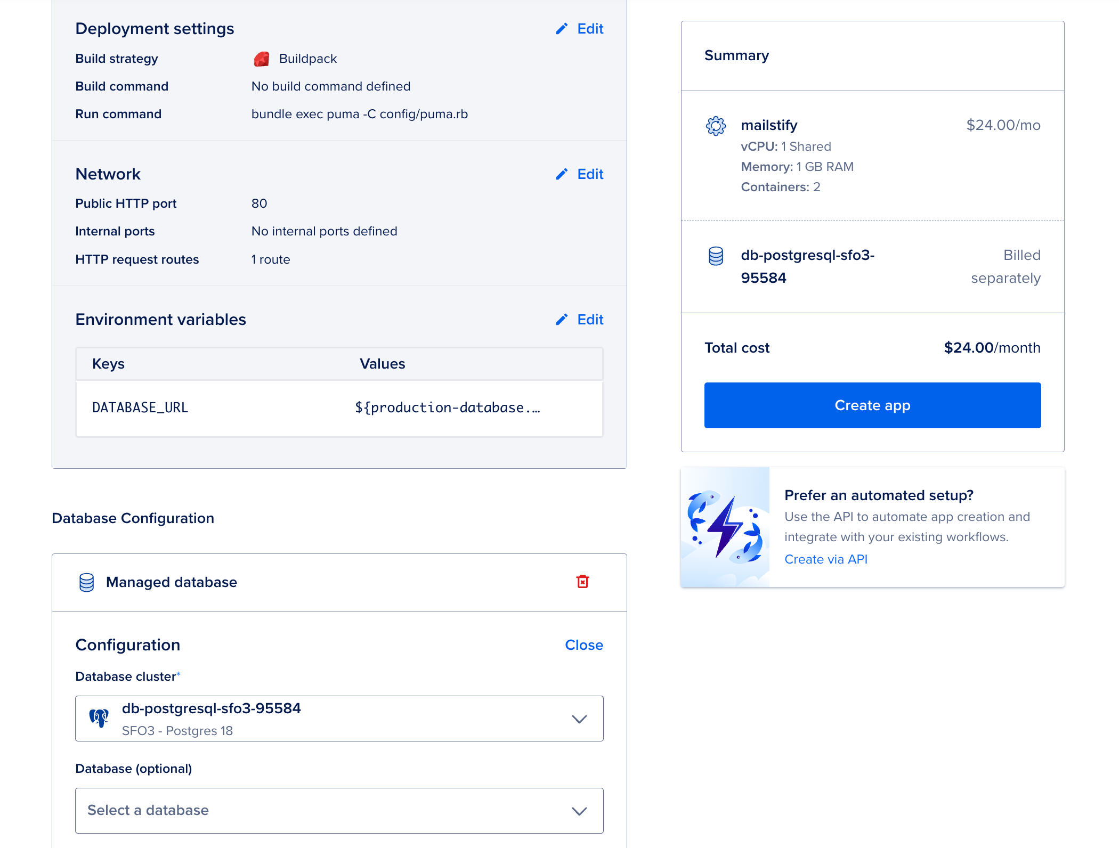The image size is (1119, 848).
Task: Click the Create app button
Action: [x=872, y=405]
